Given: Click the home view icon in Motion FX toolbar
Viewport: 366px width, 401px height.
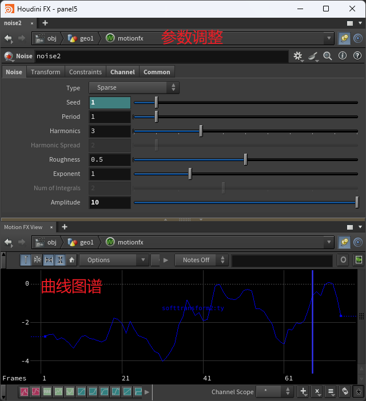Looking at the screenshot, I should pos(72,260).
